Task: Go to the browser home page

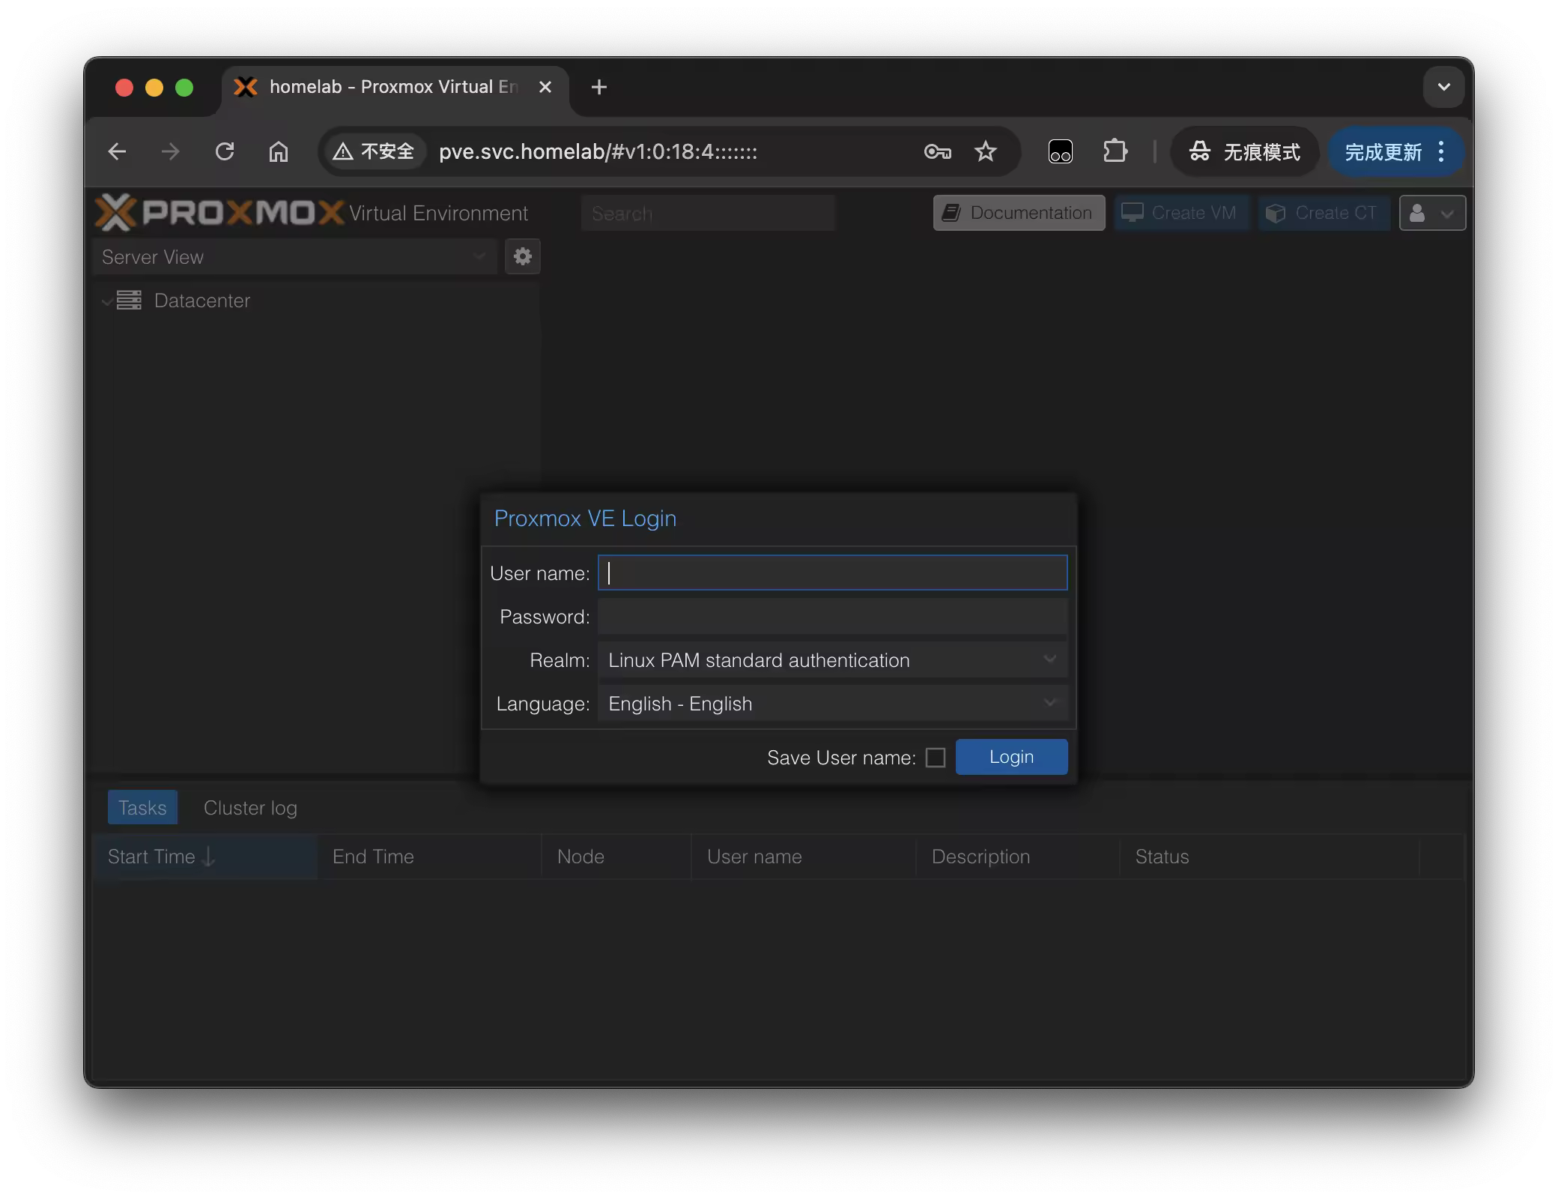Action: [x=279, y=152]
